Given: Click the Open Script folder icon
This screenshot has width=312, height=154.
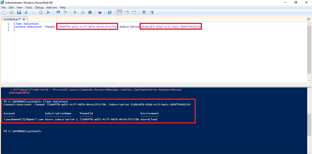Looking at the screenshot, I should click(x=12, y=12).
